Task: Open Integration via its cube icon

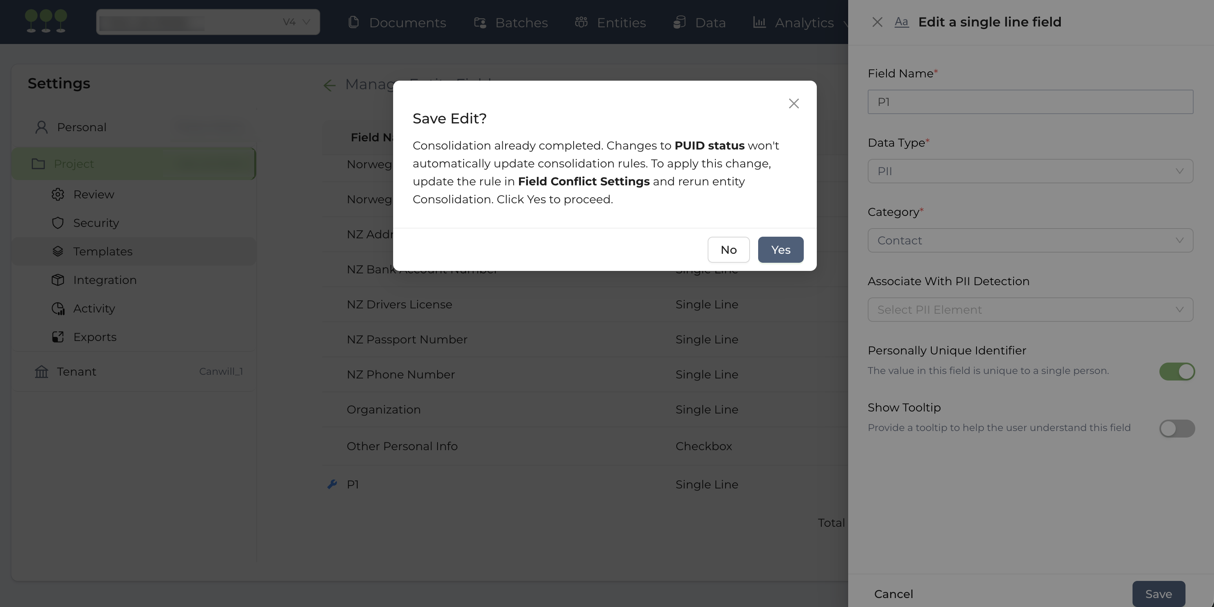Action: pyautogui.click(x=57, y=280)
